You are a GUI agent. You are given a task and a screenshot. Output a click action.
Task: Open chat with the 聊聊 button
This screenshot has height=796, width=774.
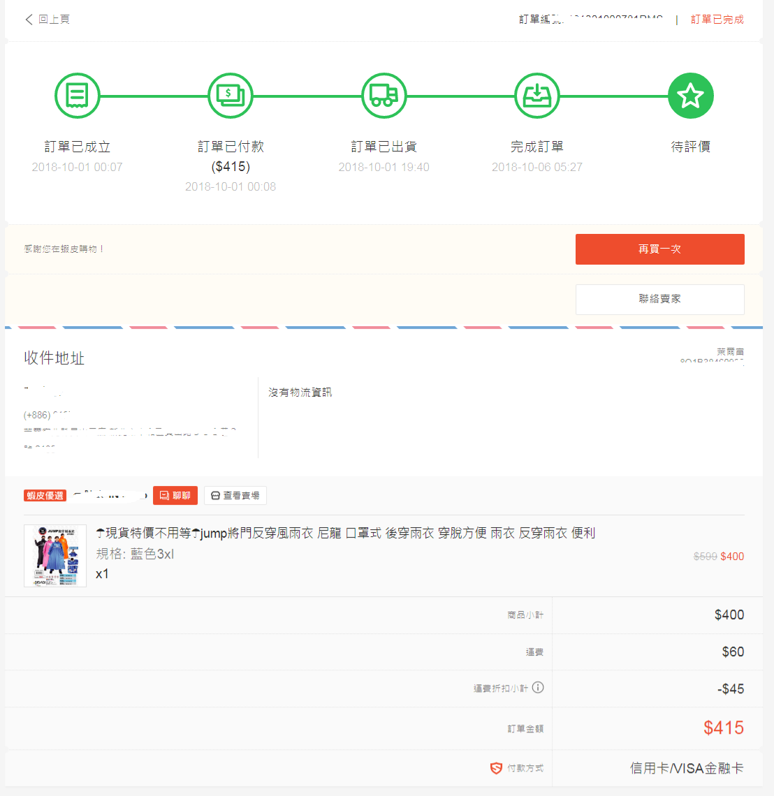tap(175, 496)
